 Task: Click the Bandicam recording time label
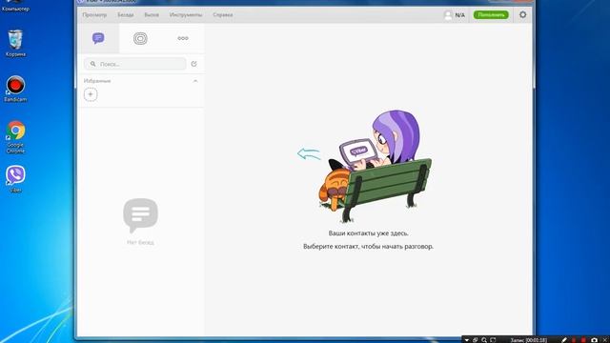click(x=528, y=340)
